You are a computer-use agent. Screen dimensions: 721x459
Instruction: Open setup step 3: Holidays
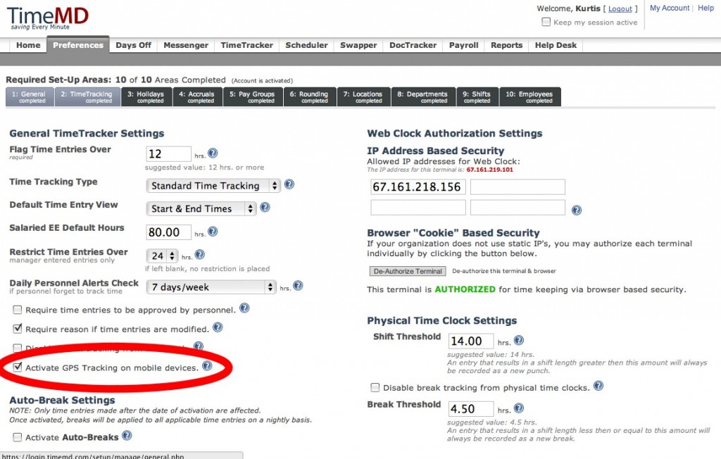point(147,96)
